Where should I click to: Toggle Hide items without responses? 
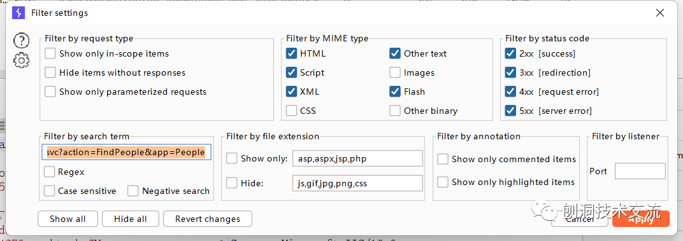tap(50, 72)
